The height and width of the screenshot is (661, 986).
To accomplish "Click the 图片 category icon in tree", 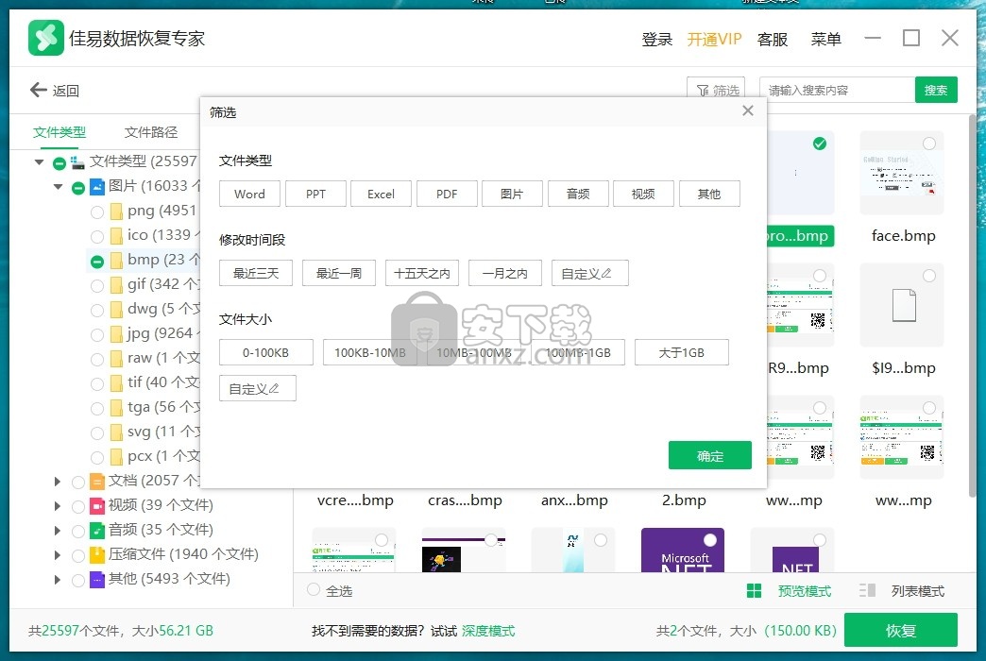I will [97, 186].
